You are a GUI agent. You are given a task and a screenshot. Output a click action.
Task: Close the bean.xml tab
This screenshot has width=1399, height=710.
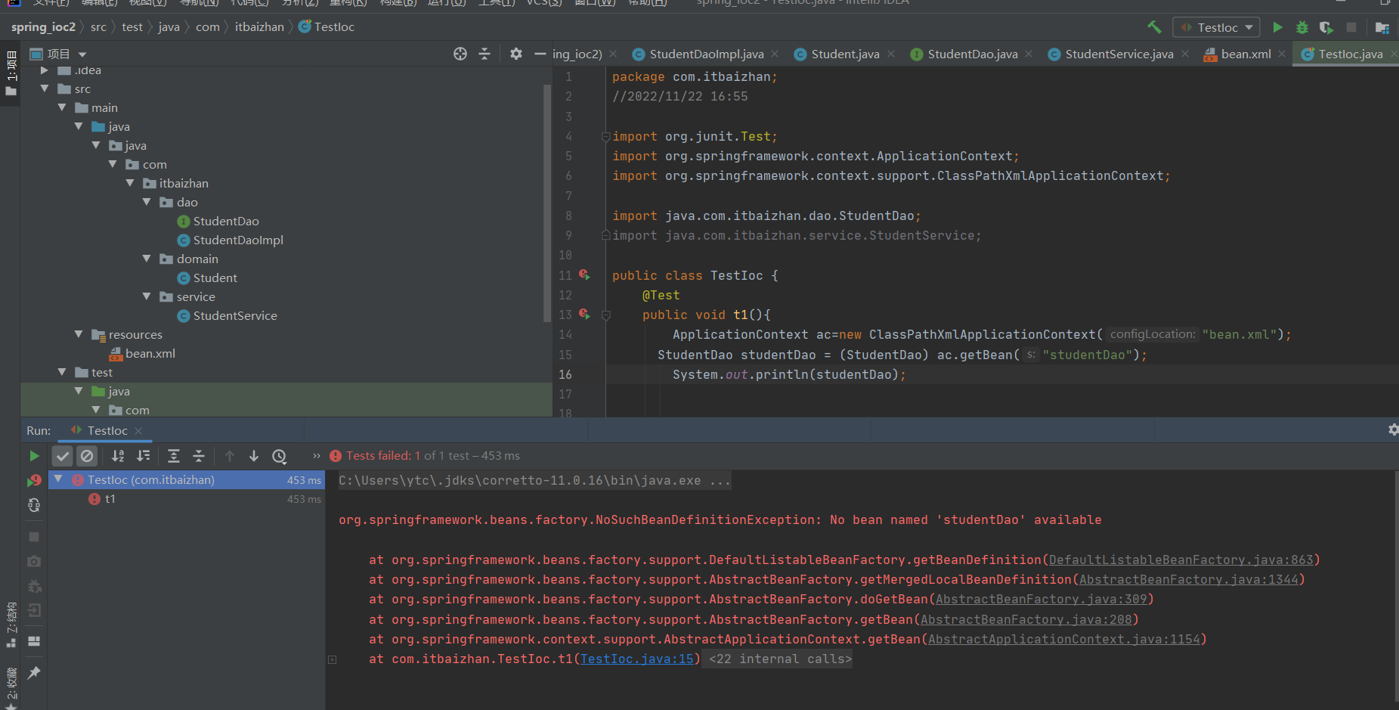[1282, 54]
